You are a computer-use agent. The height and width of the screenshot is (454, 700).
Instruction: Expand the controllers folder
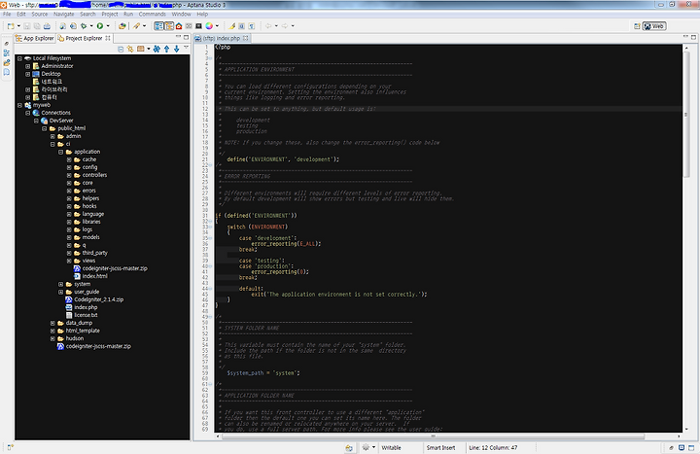pyautogui.click(x=69, y=175)
